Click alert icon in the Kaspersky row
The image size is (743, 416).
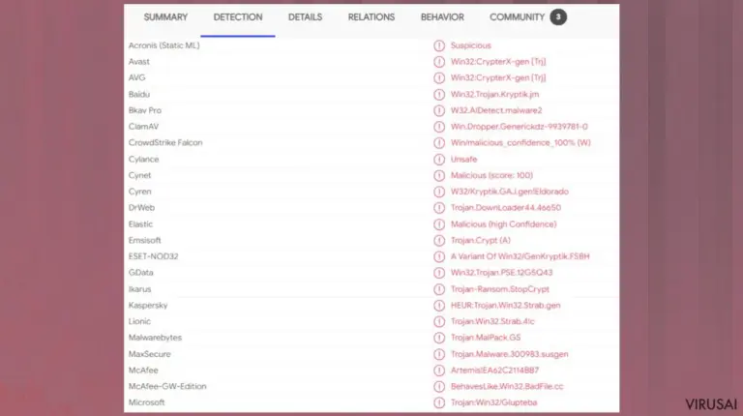(439, 305)
